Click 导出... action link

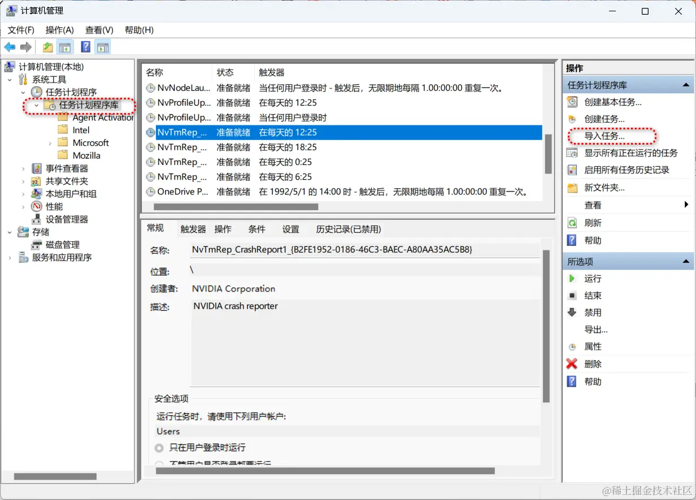[596, 329]
